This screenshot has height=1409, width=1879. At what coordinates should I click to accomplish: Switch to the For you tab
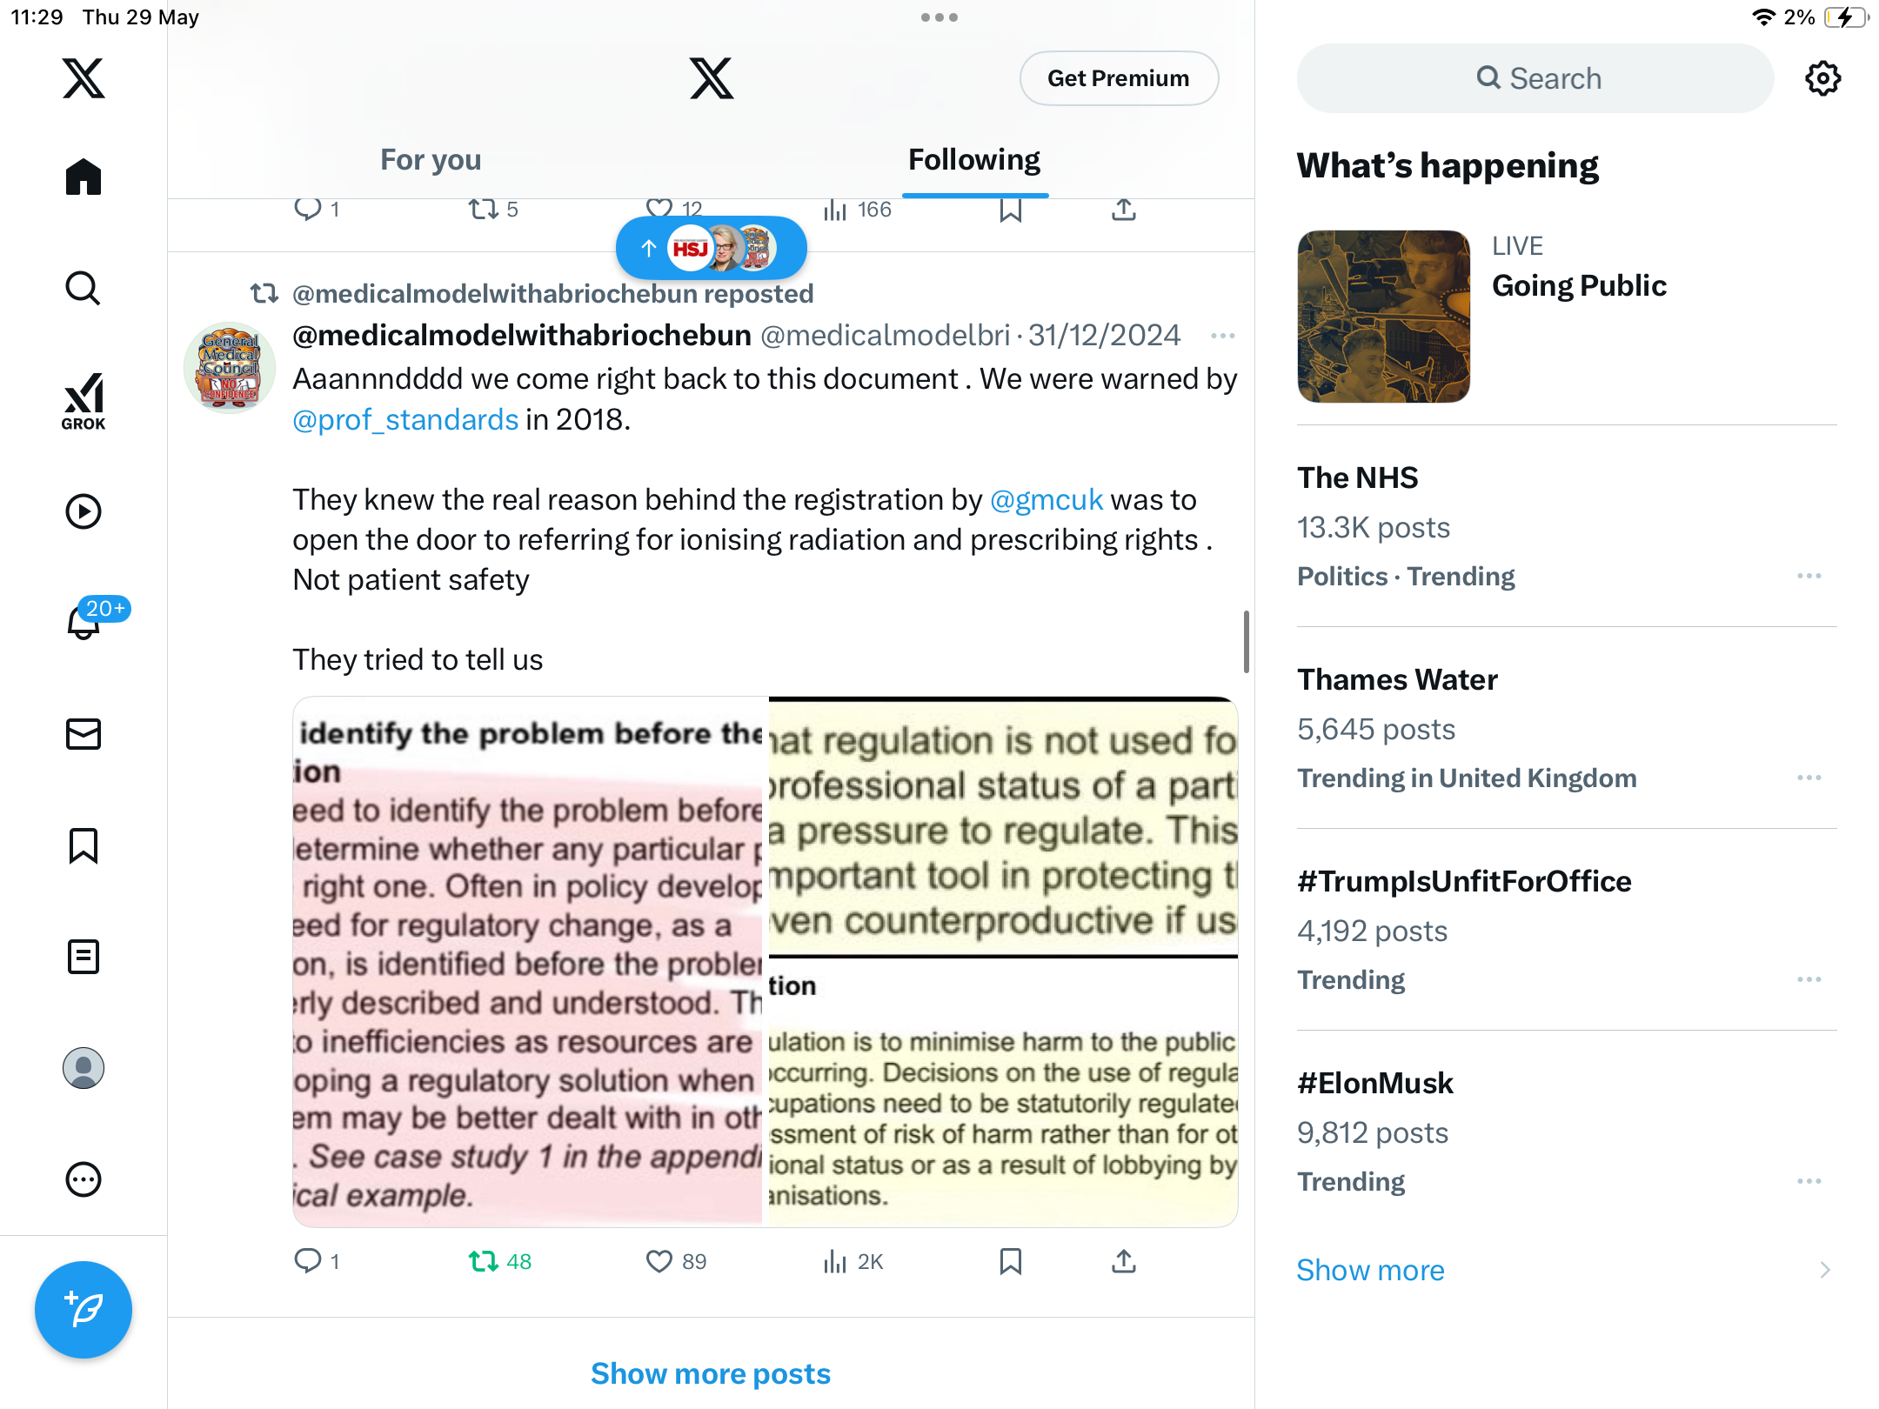431,160
